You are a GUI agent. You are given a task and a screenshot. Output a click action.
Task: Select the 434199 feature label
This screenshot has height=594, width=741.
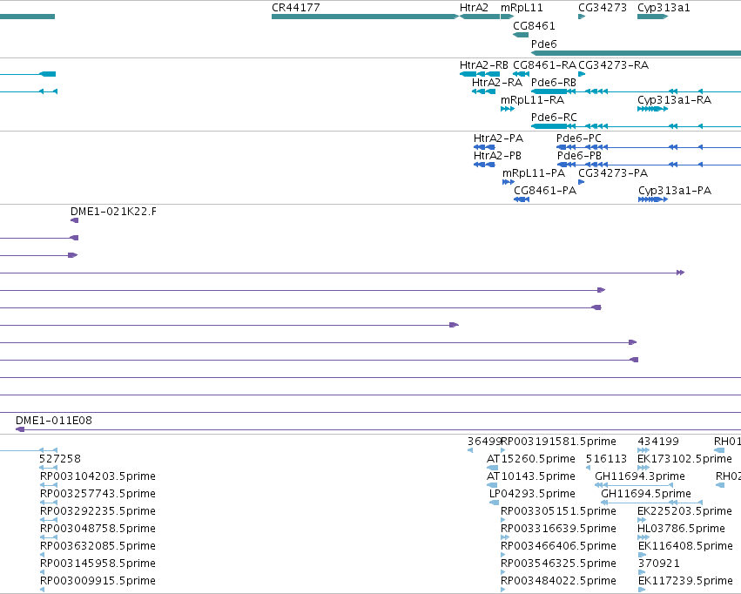pos(658,441)
